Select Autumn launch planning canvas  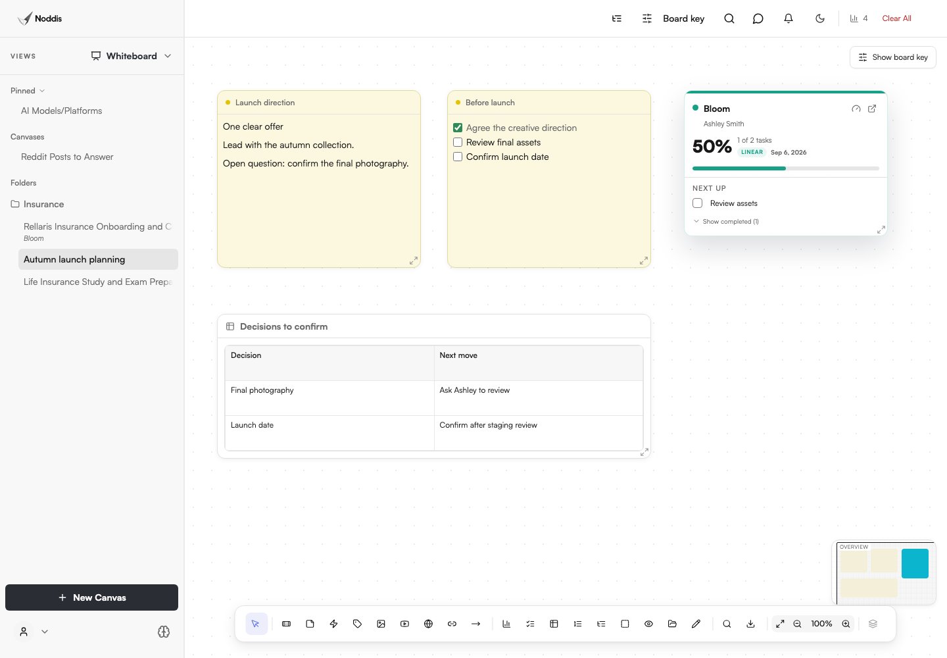pos(98,259)
